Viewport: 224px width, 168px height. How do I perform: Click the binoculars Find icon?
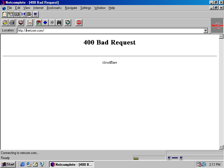(x=59, y=22)
